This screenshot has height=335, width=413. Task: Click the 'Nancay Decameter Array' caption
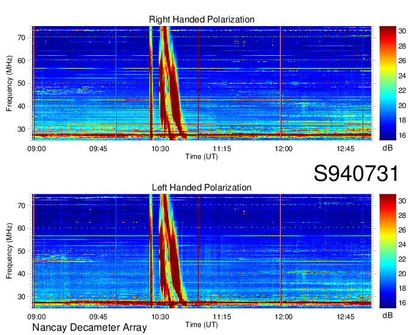click(89, 328)
